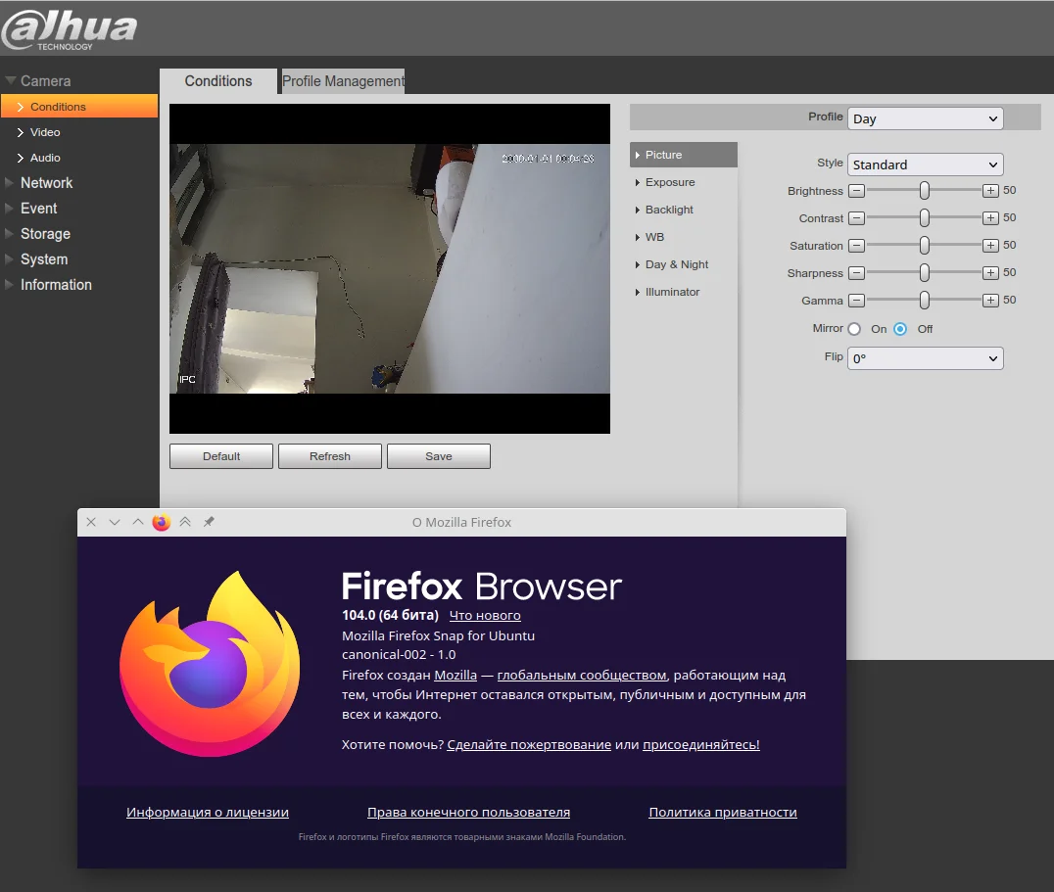Increase Sharpness with the plus icon
The width and height of the screenshot is (1054, 892).
tap(990, 273)
